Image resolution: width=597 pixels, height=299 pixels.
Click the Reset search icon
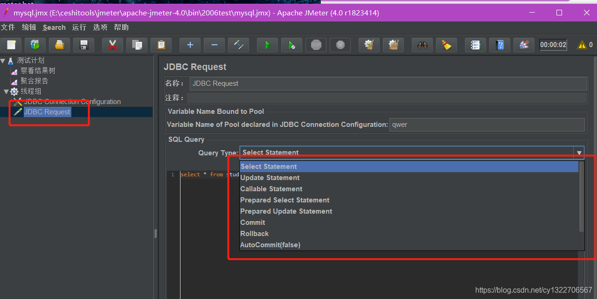[x=447, y=45]
